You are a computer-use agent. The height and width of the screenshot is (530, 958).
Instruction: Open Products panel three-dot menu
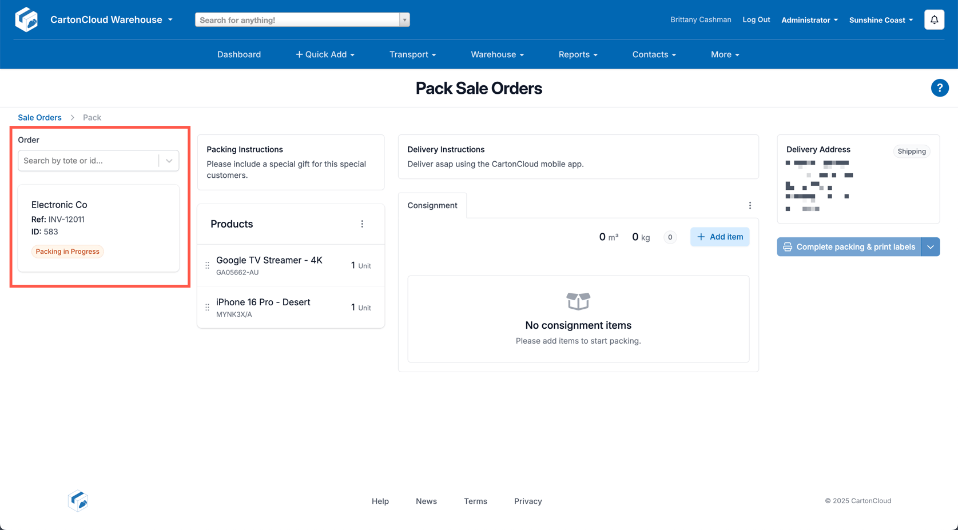pos(362,224)
